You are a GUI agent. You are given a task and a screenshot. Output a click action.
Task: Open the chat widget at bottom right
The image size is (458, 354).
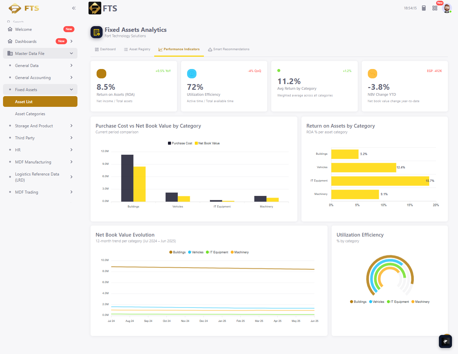tap(445, 341)
